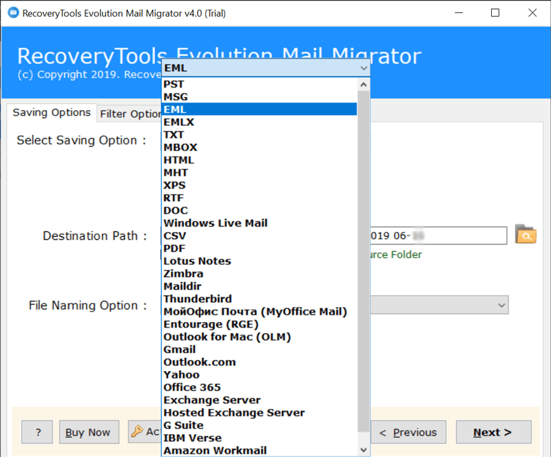The image size is (551, 457).
Task: Go back with the Previous button
Action: [x=408, y=432]
